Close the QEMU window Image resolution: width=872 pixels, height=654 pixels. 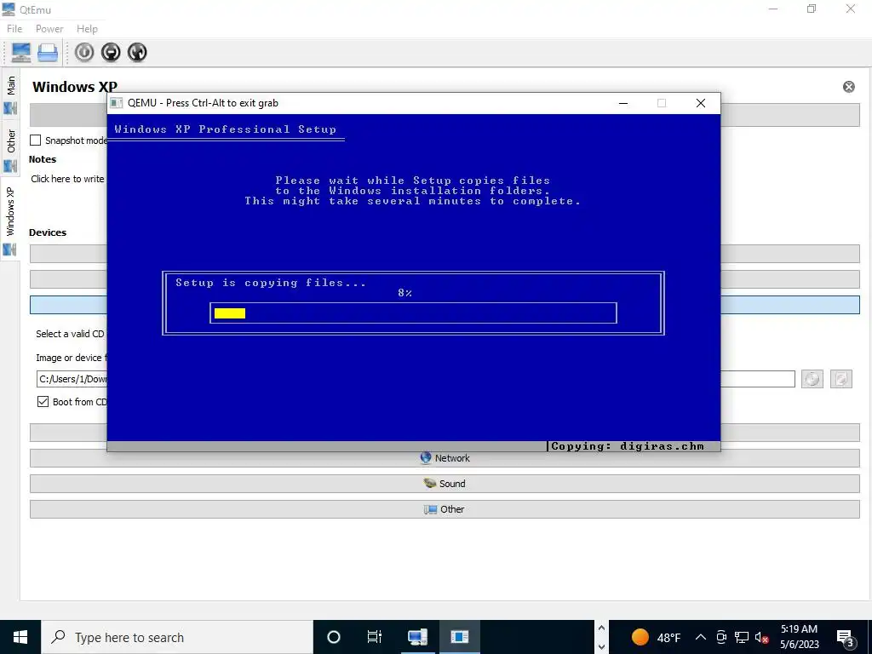tap(701, 103)
